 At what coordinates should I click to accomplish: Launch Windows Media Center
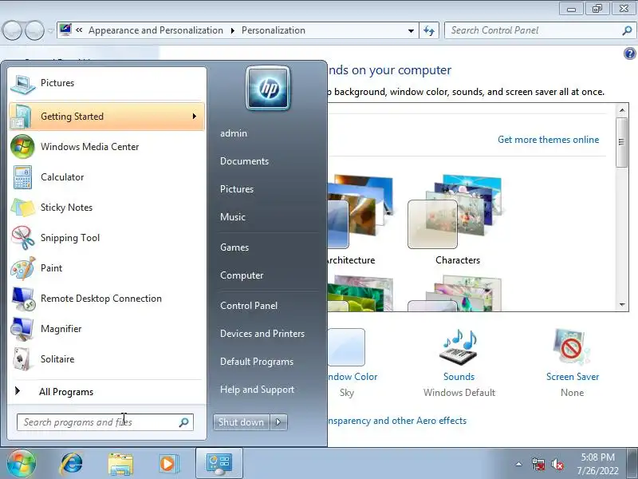[x=107, y=147]
